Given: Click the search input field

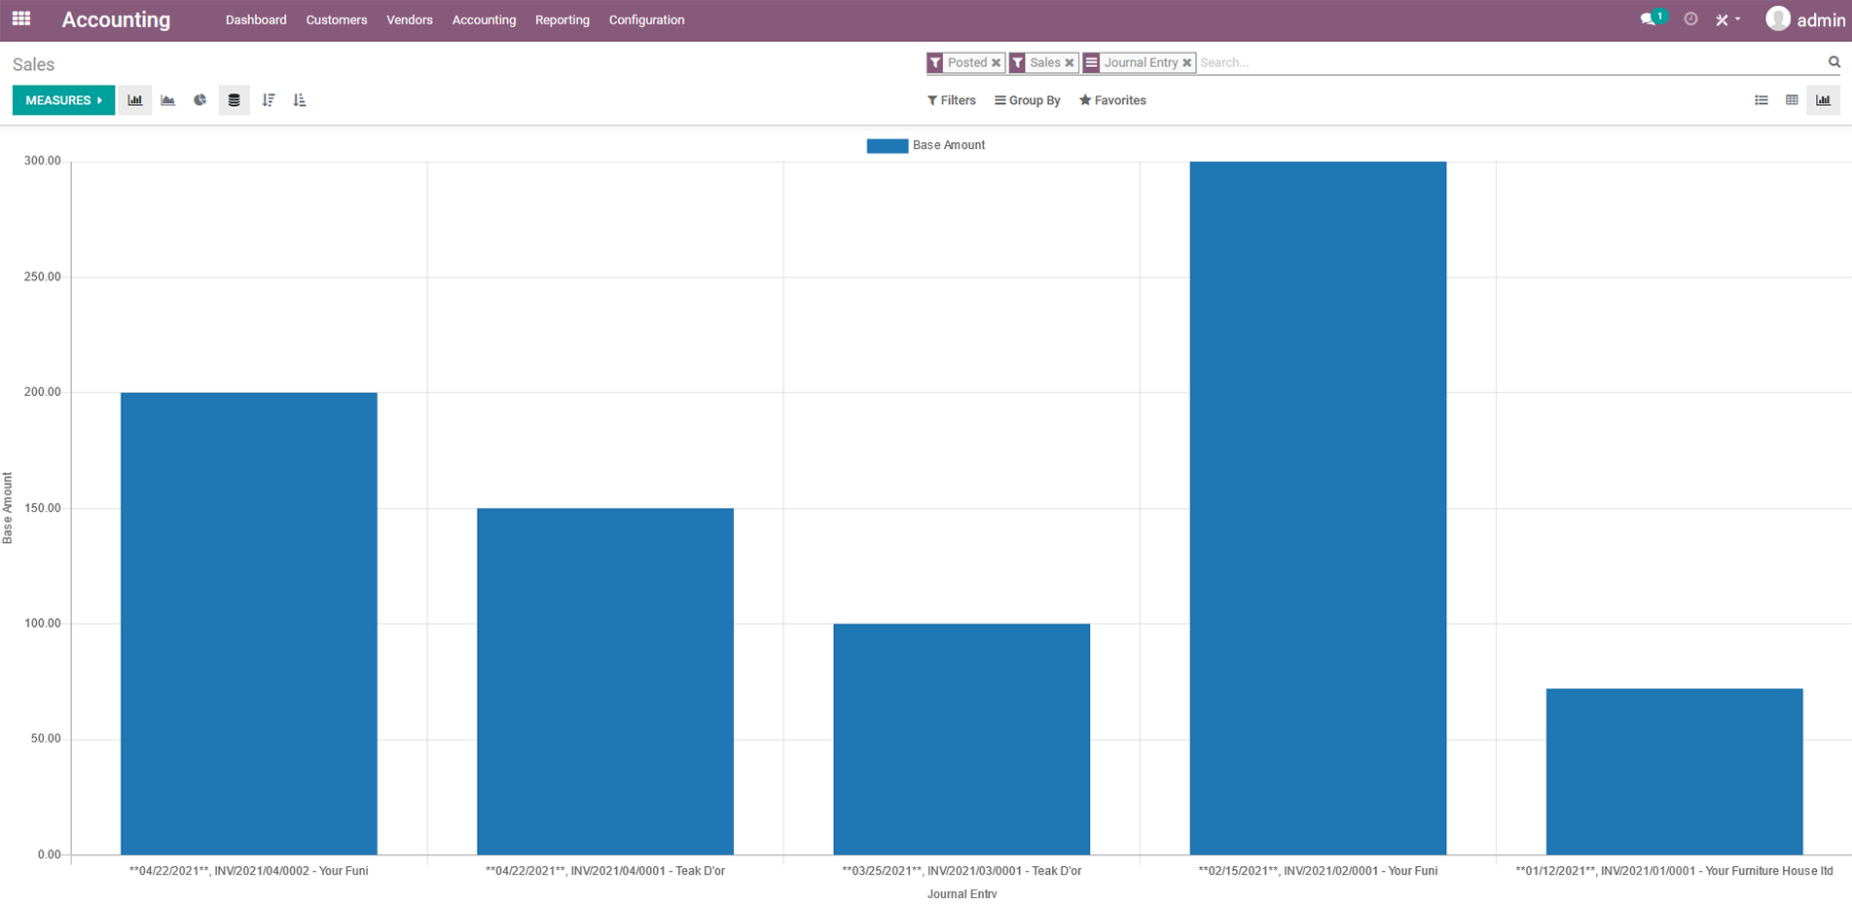Looking at the screenshot, I should [x=1508, y=63].
